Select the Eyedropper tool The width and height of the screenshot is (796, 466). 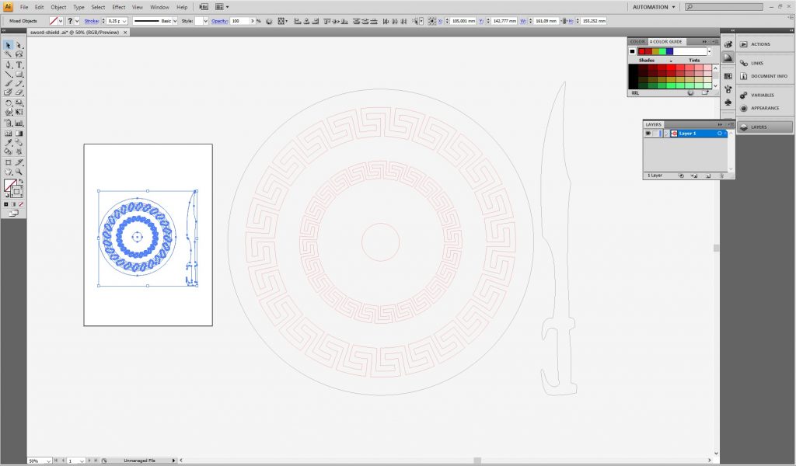coord(9,143)
